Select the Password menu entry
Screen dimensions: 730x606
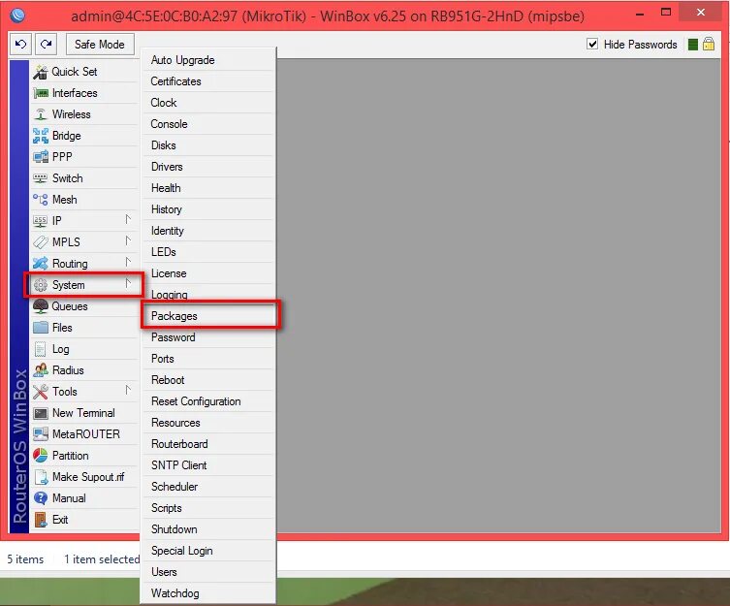point(208,337)
